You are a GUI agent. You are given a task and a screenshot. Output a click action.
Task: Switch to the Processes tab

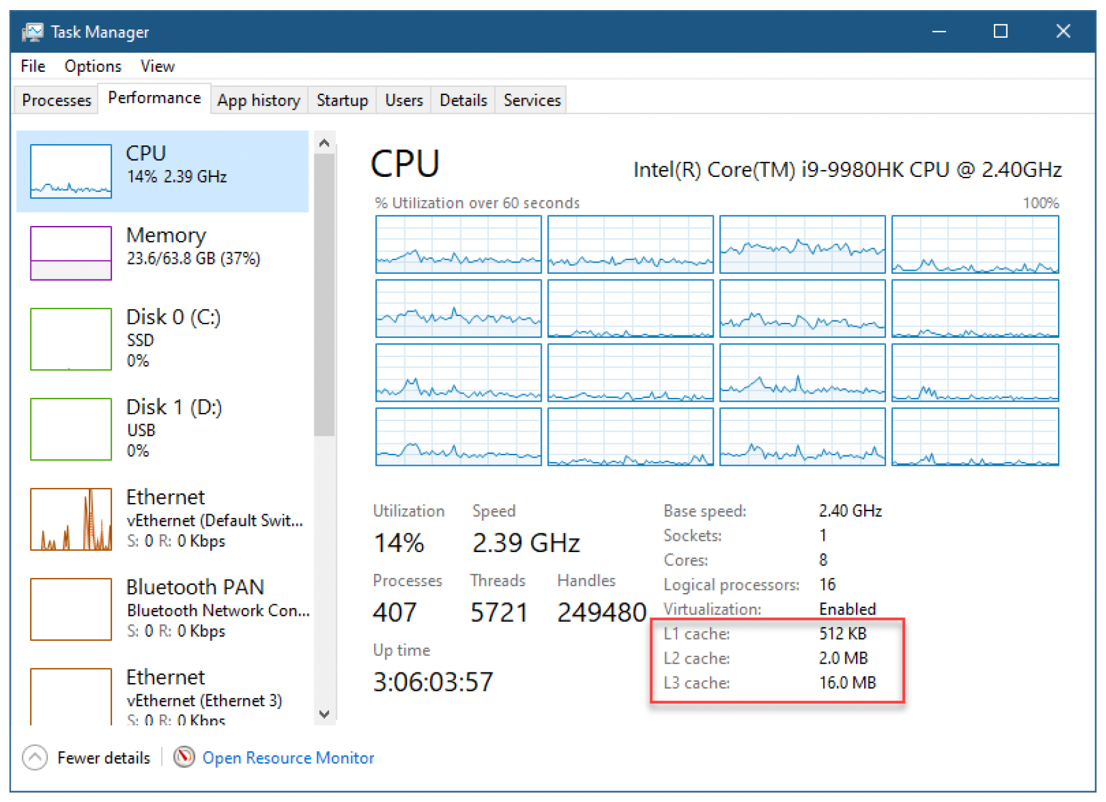[x=57, y=100]
